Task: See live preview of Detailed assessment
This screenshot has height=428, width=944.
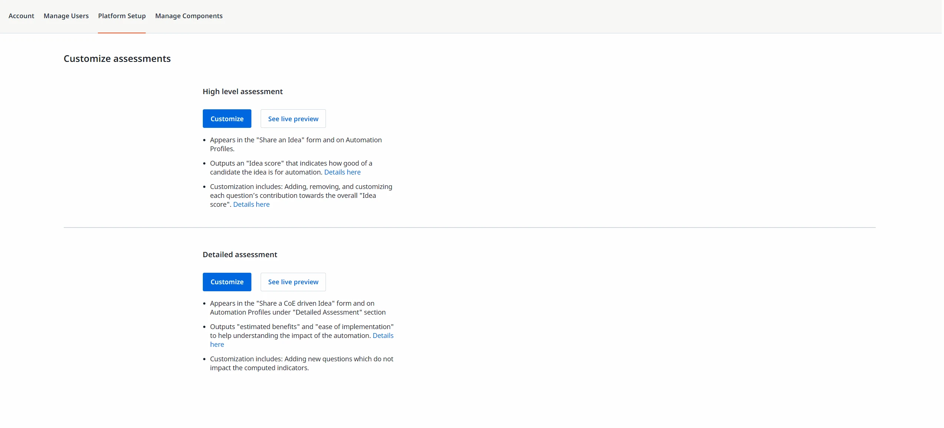Action: (x=293, y=282)
